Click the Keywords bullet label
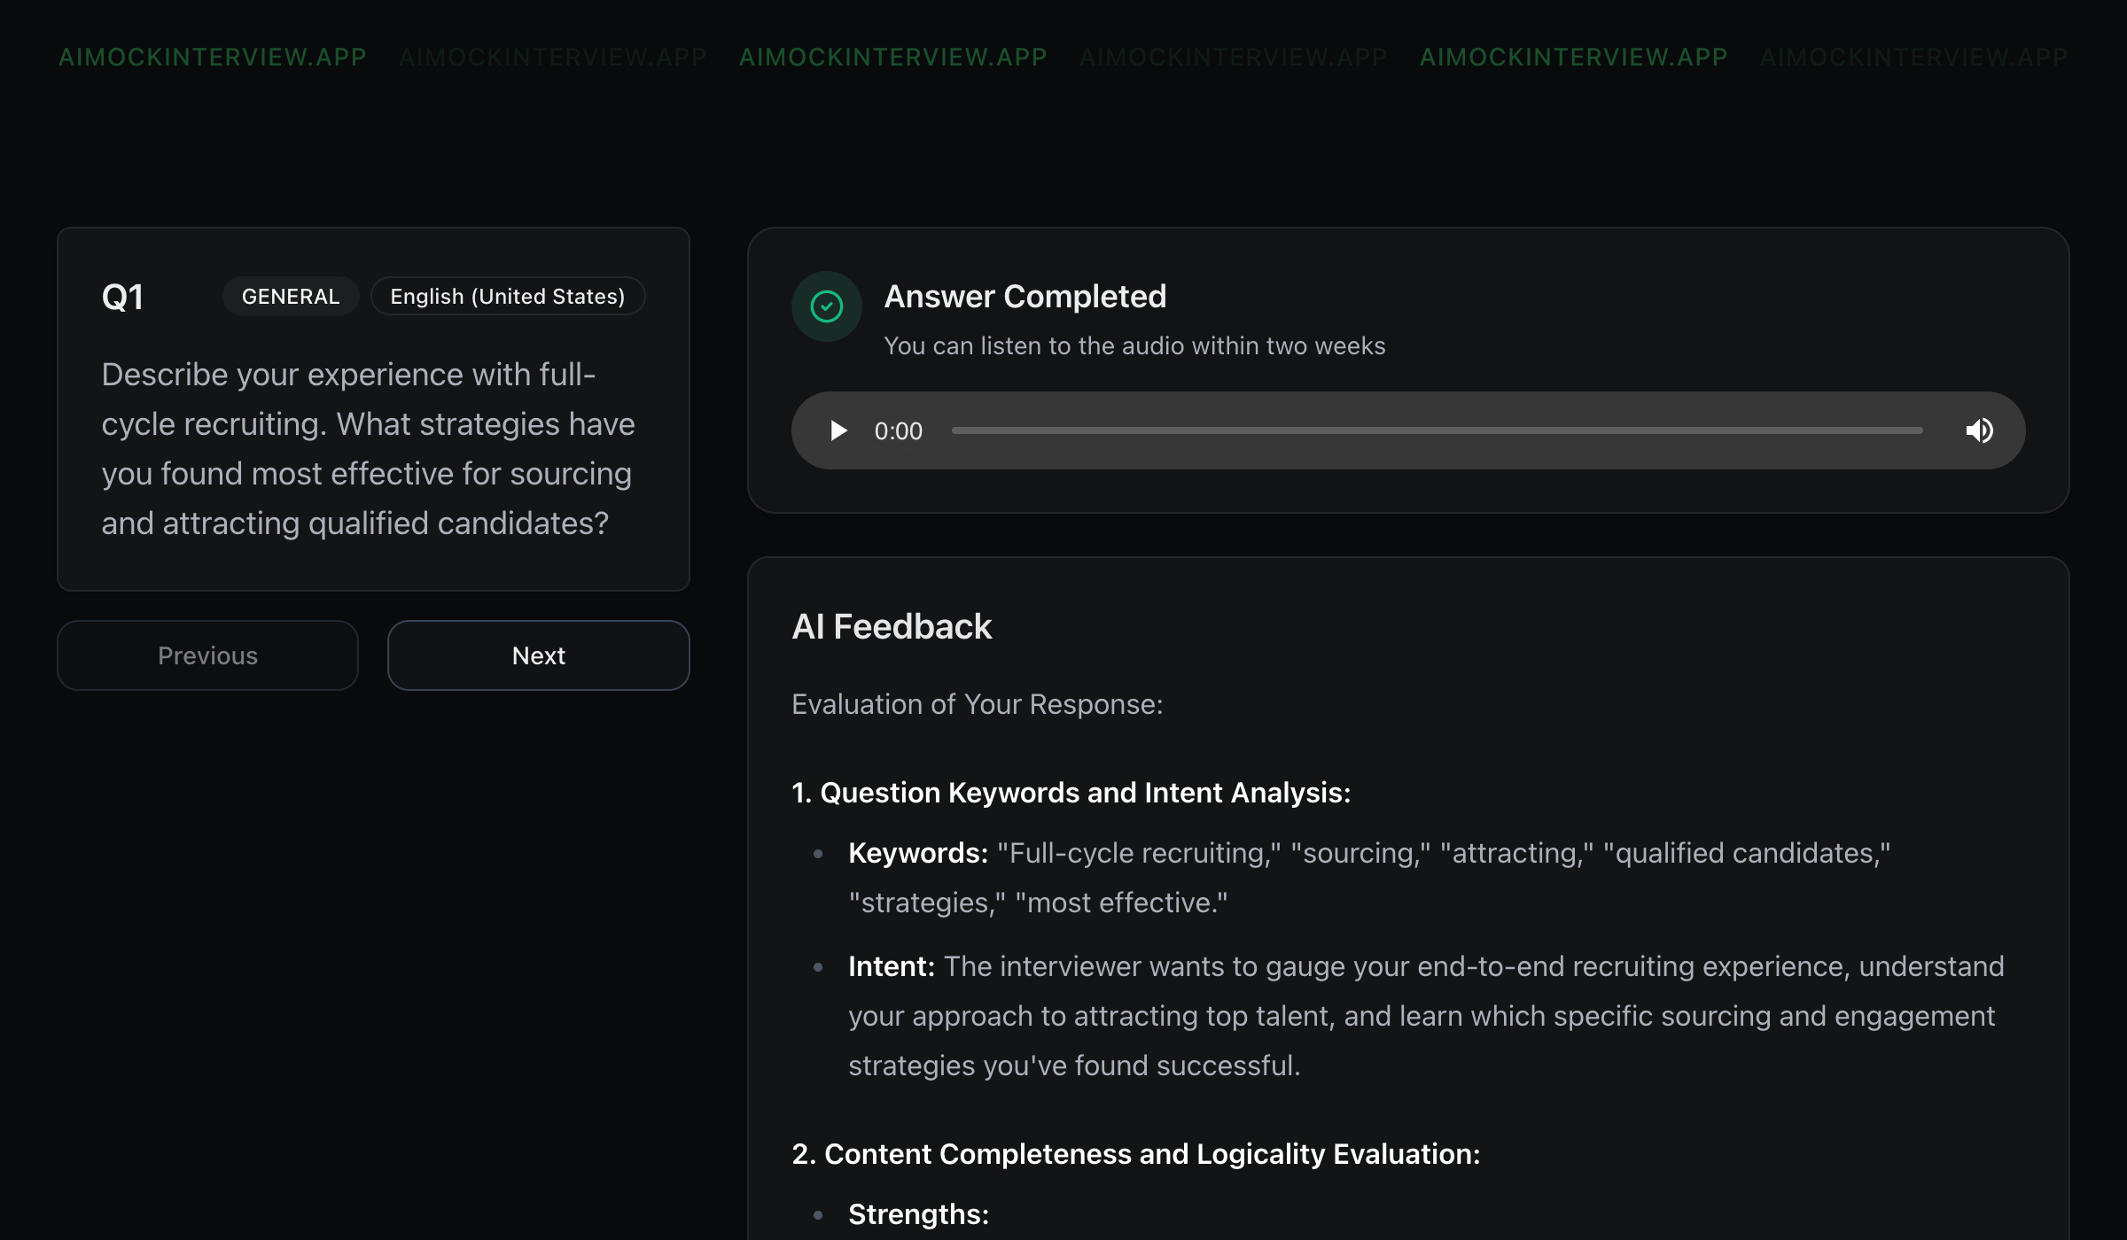This screenshot has height=1240, width=2127. (x=917, y=853)
